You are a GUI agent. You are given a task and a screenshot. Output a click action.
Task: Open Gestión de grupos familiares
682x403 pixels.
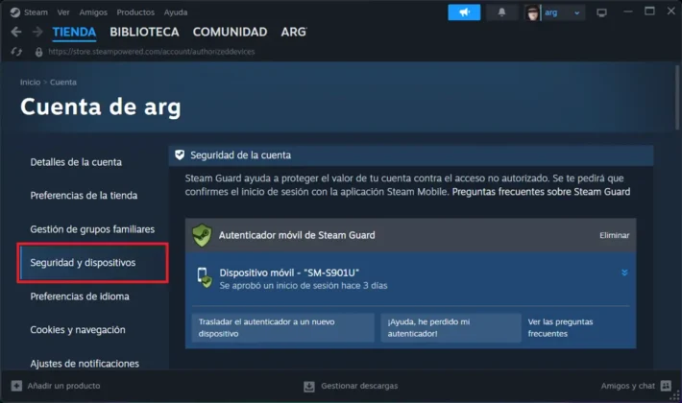(92, 229)
